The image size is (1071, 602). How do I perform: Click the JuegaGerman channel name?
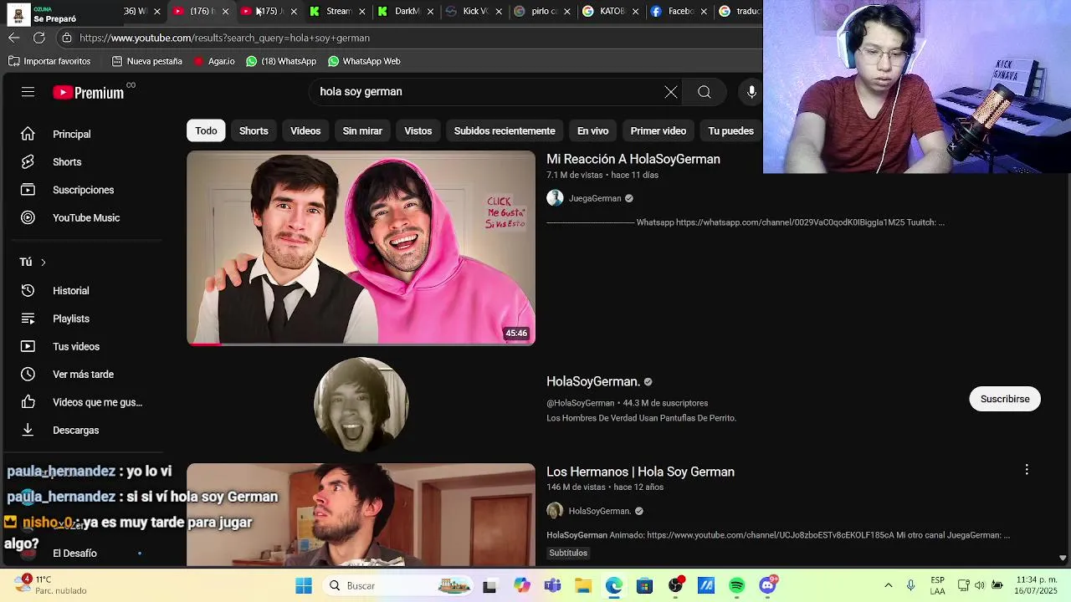point(595,198)
